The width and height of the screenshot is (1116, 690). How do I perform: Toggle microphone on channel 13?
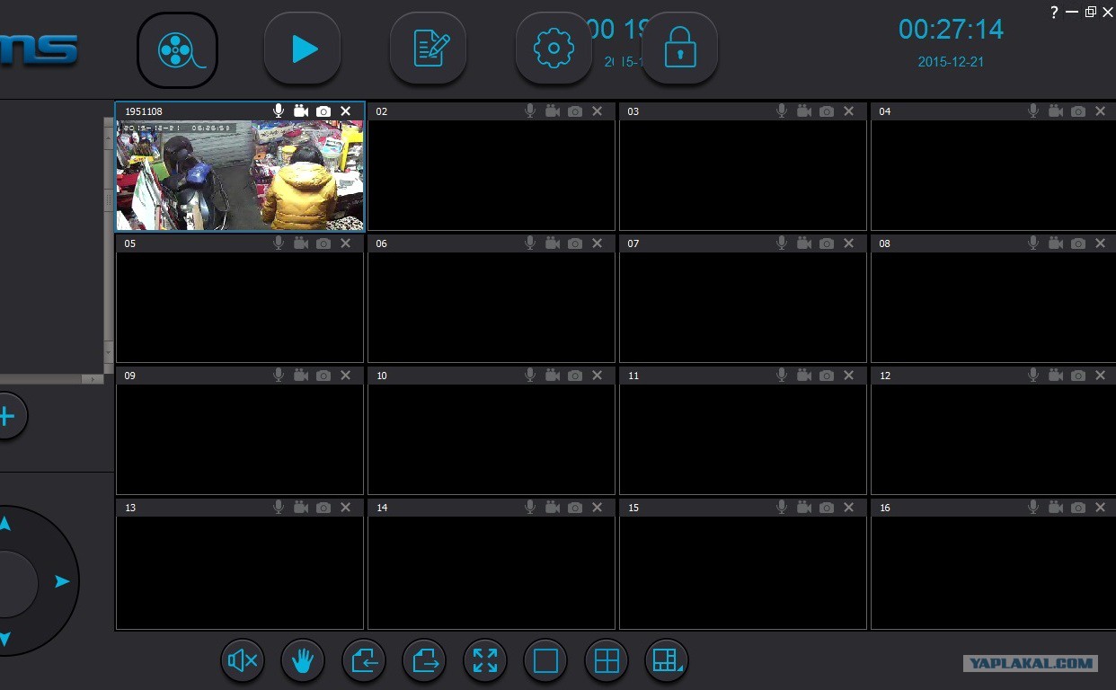[x=279, y=507]
